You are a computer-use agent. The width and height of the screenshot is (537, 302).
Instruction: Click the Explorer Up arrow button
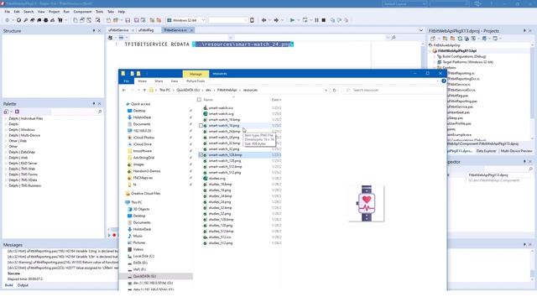(144, 90)
